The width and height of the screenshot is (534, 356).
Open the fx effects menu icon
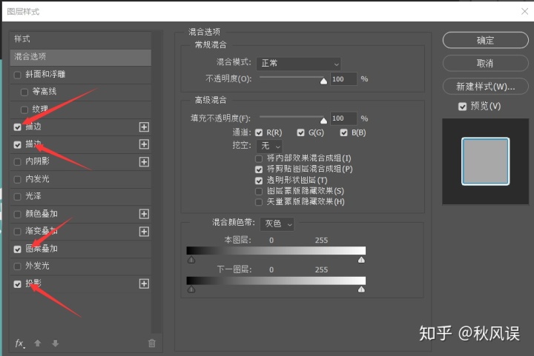[20, 343]
